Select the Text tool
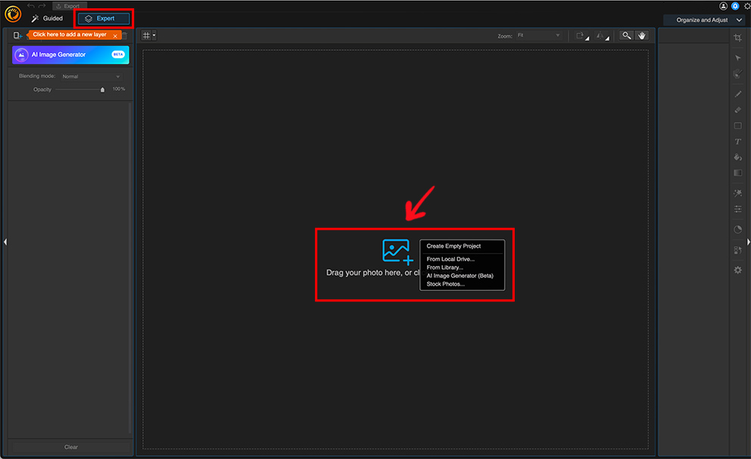 click(737, 141)
